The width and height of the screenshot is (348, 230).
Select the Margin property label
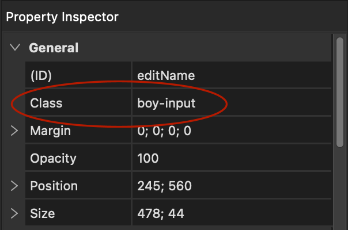pos(50,131)
